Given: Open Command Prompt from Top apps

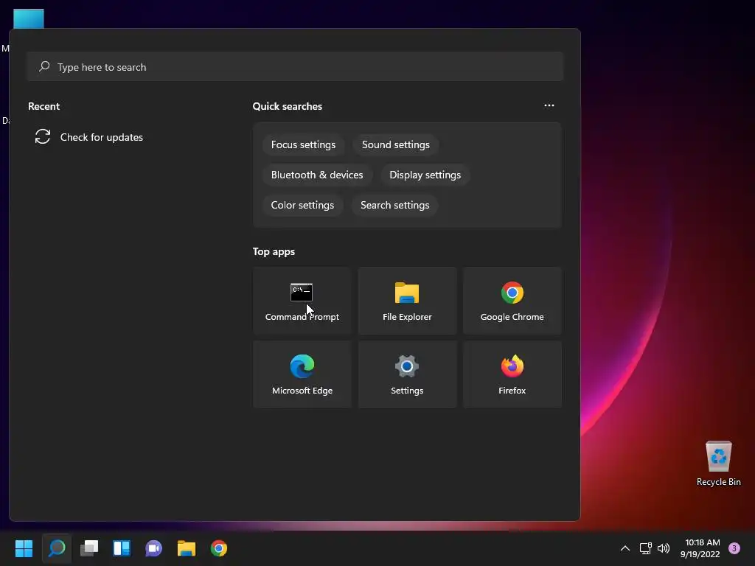Looking at the screenshot, I should [x=302, y=301].
